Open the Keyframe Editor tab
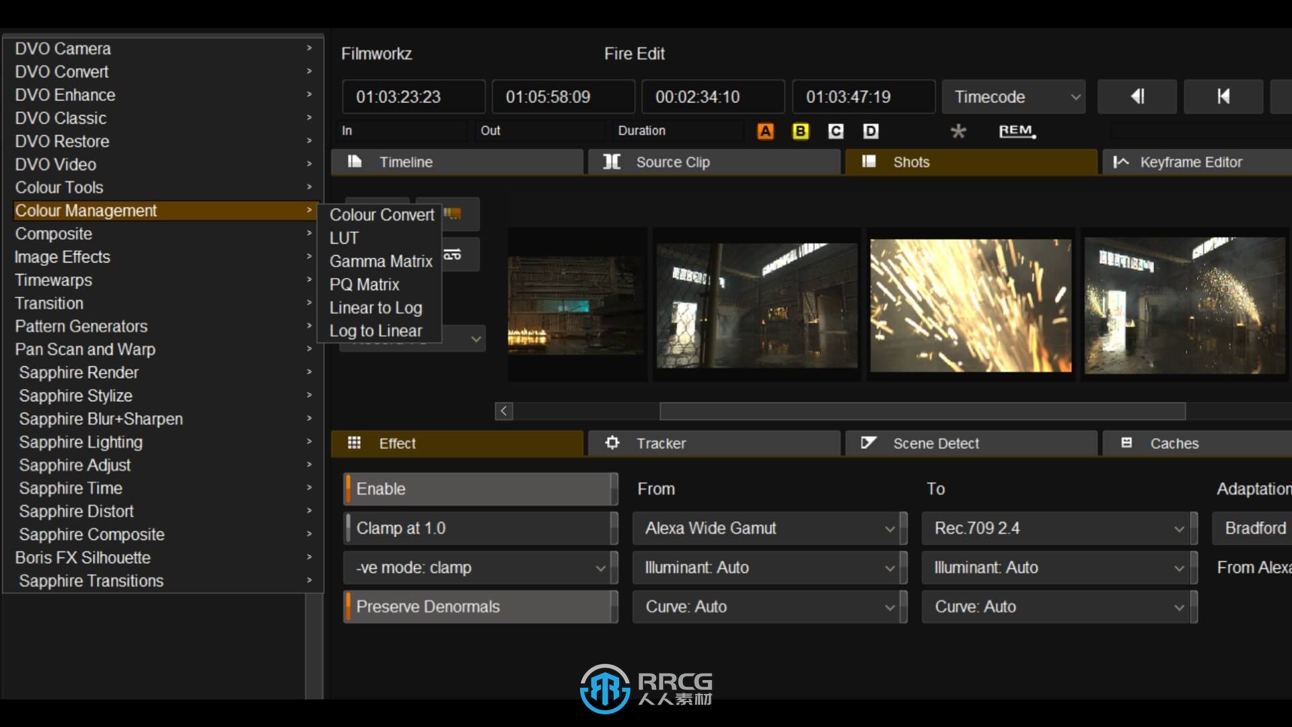 coord(1197,162)
